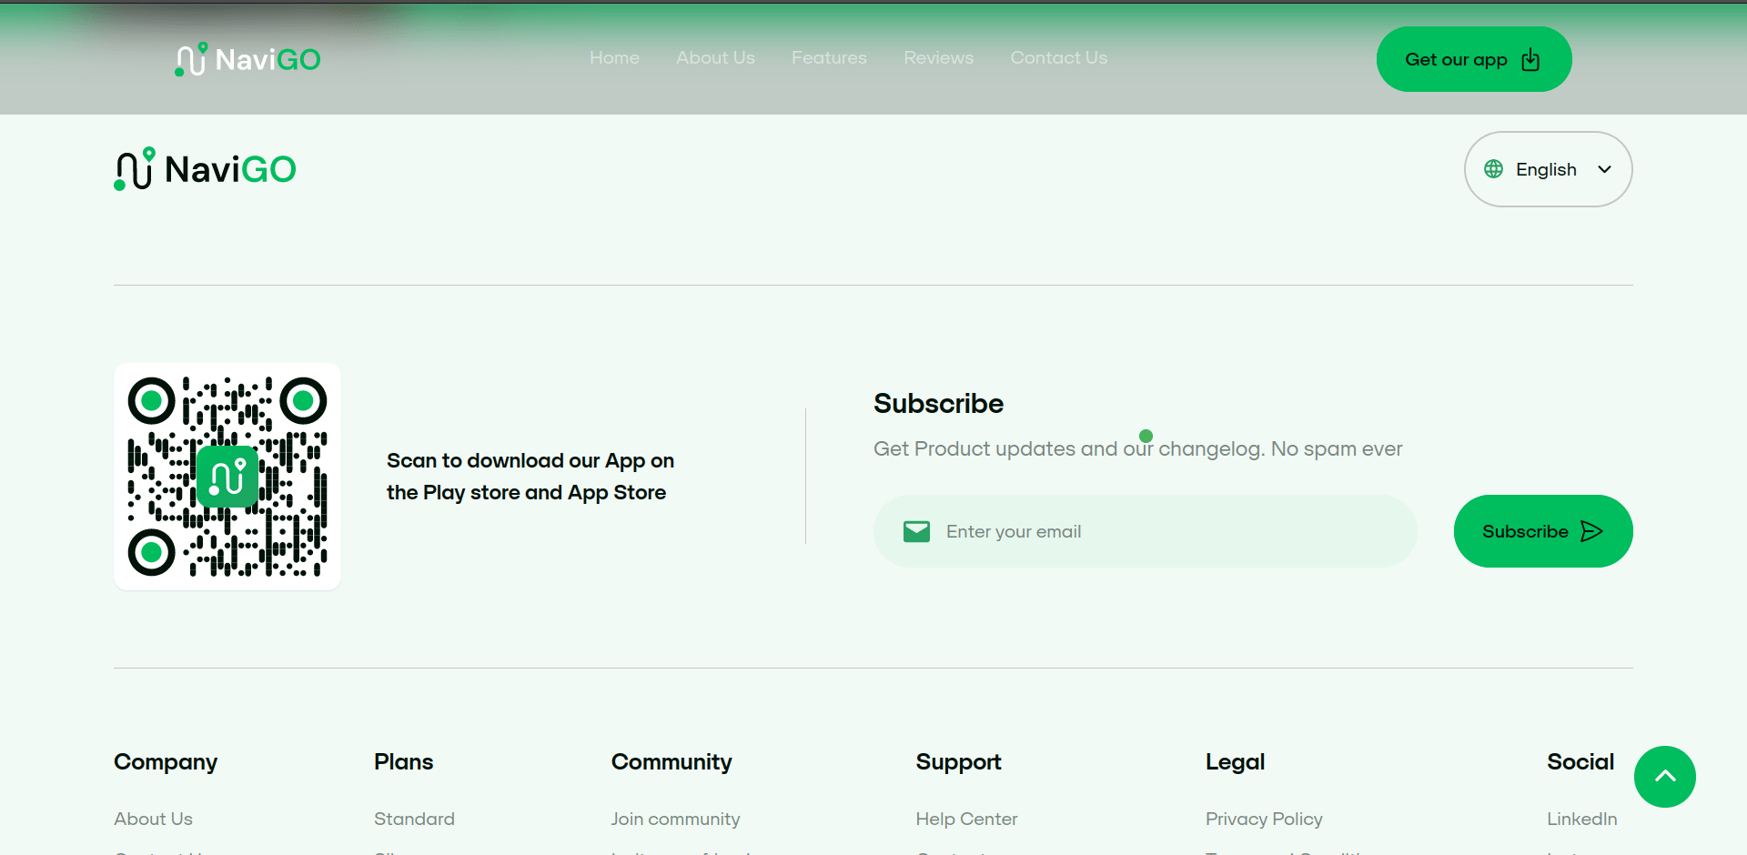
Task: Click the Company footer heading
Action: tap(166, 762)
